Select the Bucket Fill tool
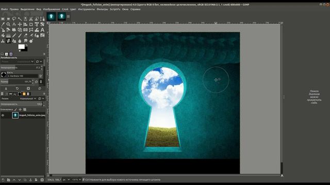This screenshot has height=185, width=330. pos(3,35)
